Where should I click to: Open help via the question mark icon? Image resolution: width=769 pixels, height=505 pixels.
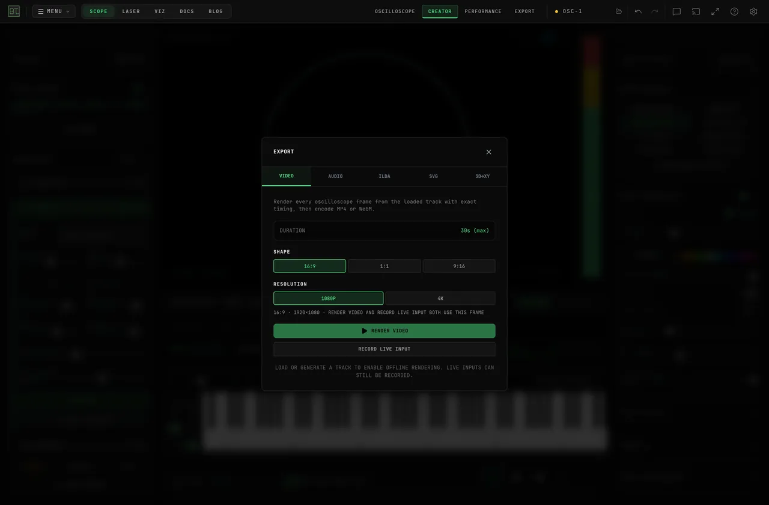coord(734,11)
